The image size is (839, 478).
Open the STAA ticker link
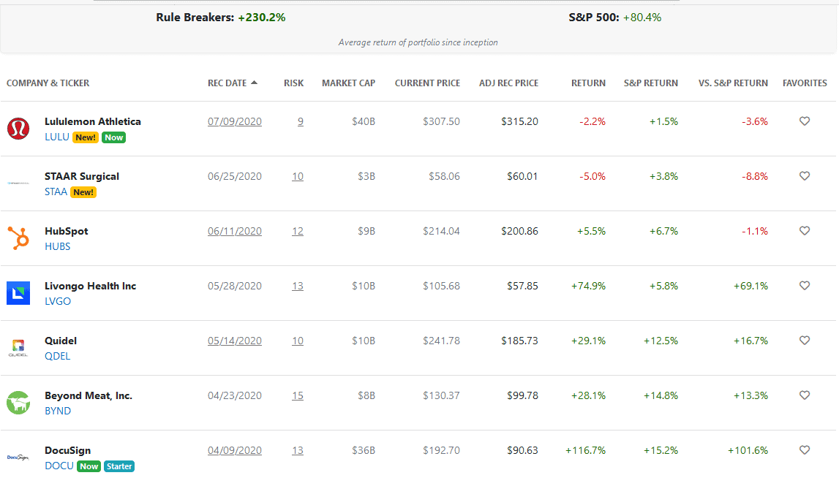tap(56, 191)
